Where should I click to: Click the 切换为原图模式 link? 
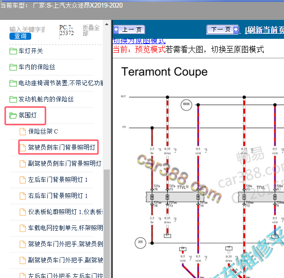[139, 41]
